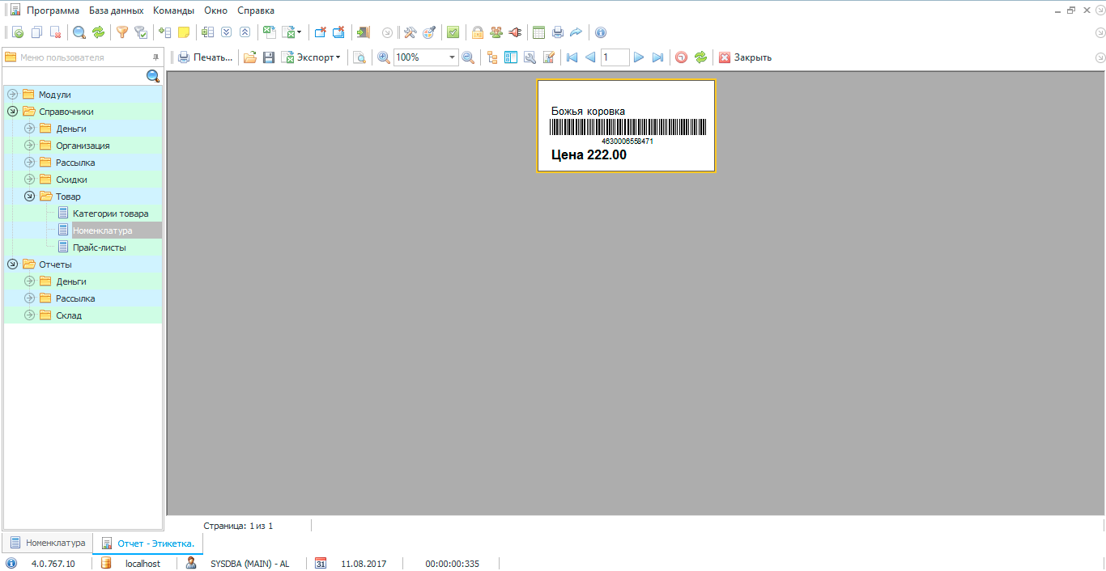Zoom out the report preview
This screenshot has height=571, width=1106.
467,57
